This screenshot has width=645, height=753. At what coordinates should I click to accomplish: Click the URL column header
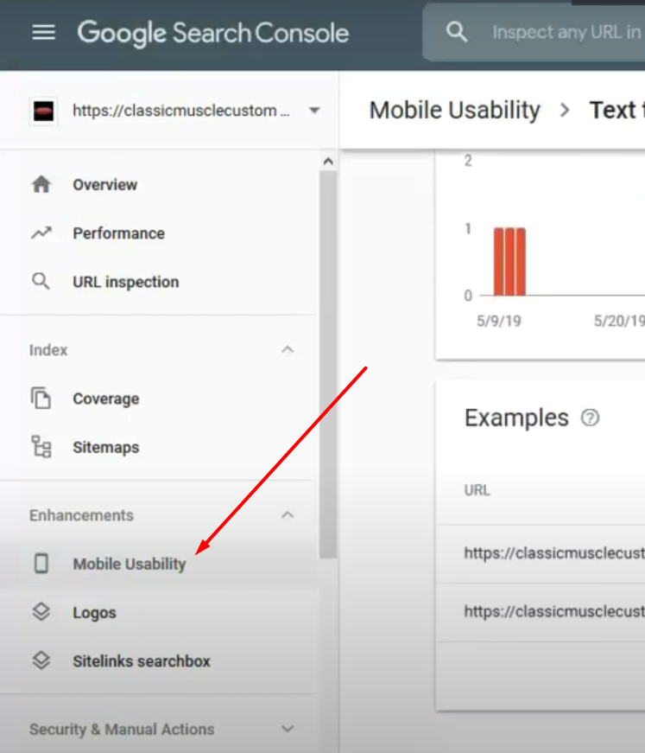[477, 490]
